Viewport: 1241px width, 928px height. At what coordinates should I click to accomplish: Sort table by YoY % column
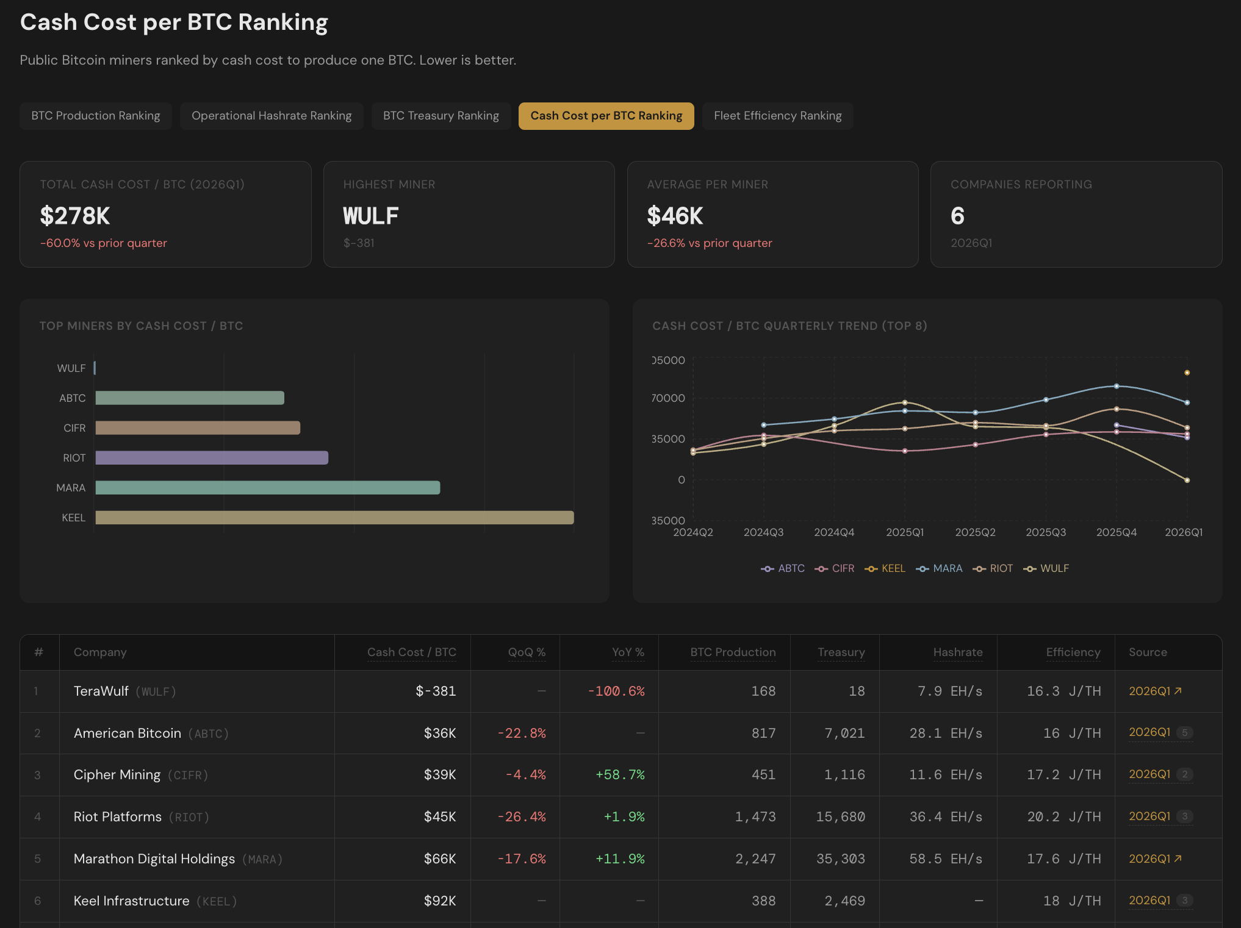point(628,652)
